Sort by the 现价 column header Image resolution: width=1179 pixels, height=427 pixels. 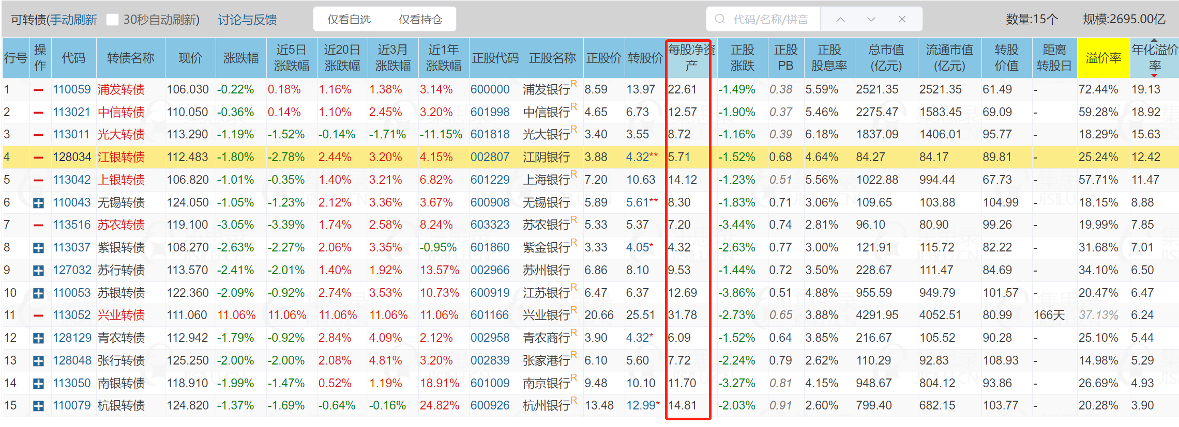click(190, 58)
